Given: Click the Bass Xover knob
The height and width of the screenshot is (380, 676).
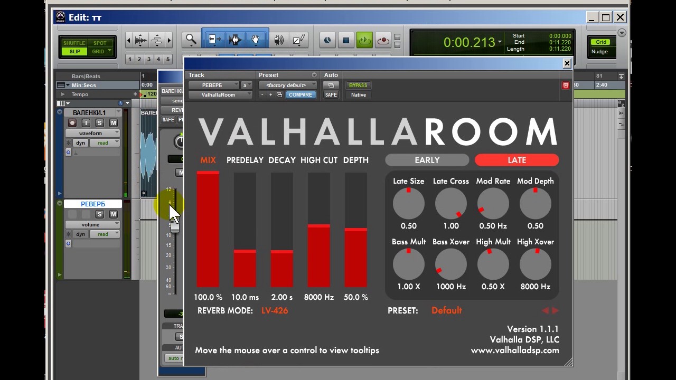Looking at the screenshot, I should click(x=450, y=264).
